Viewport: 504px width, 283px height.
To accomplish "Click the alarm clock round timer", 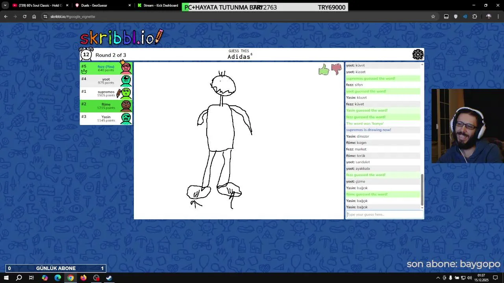I will [86, 54].
